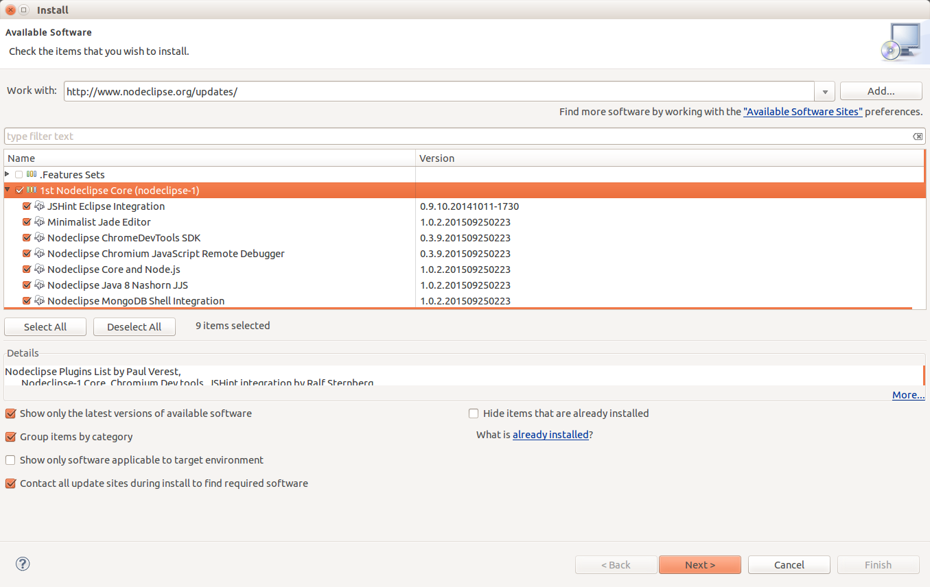Open the help question mark icon
The height and width of the screenshot is (587, 930).
click(23, 564)
